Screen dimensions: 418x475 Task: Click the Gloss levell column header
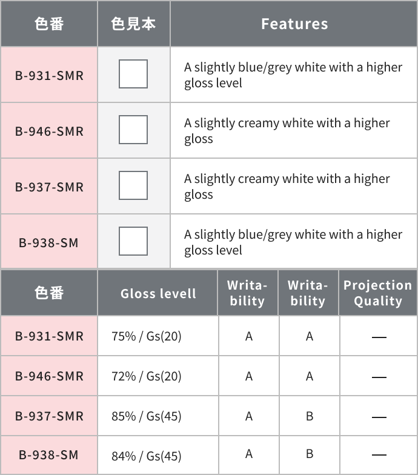[x=158, y=294]
